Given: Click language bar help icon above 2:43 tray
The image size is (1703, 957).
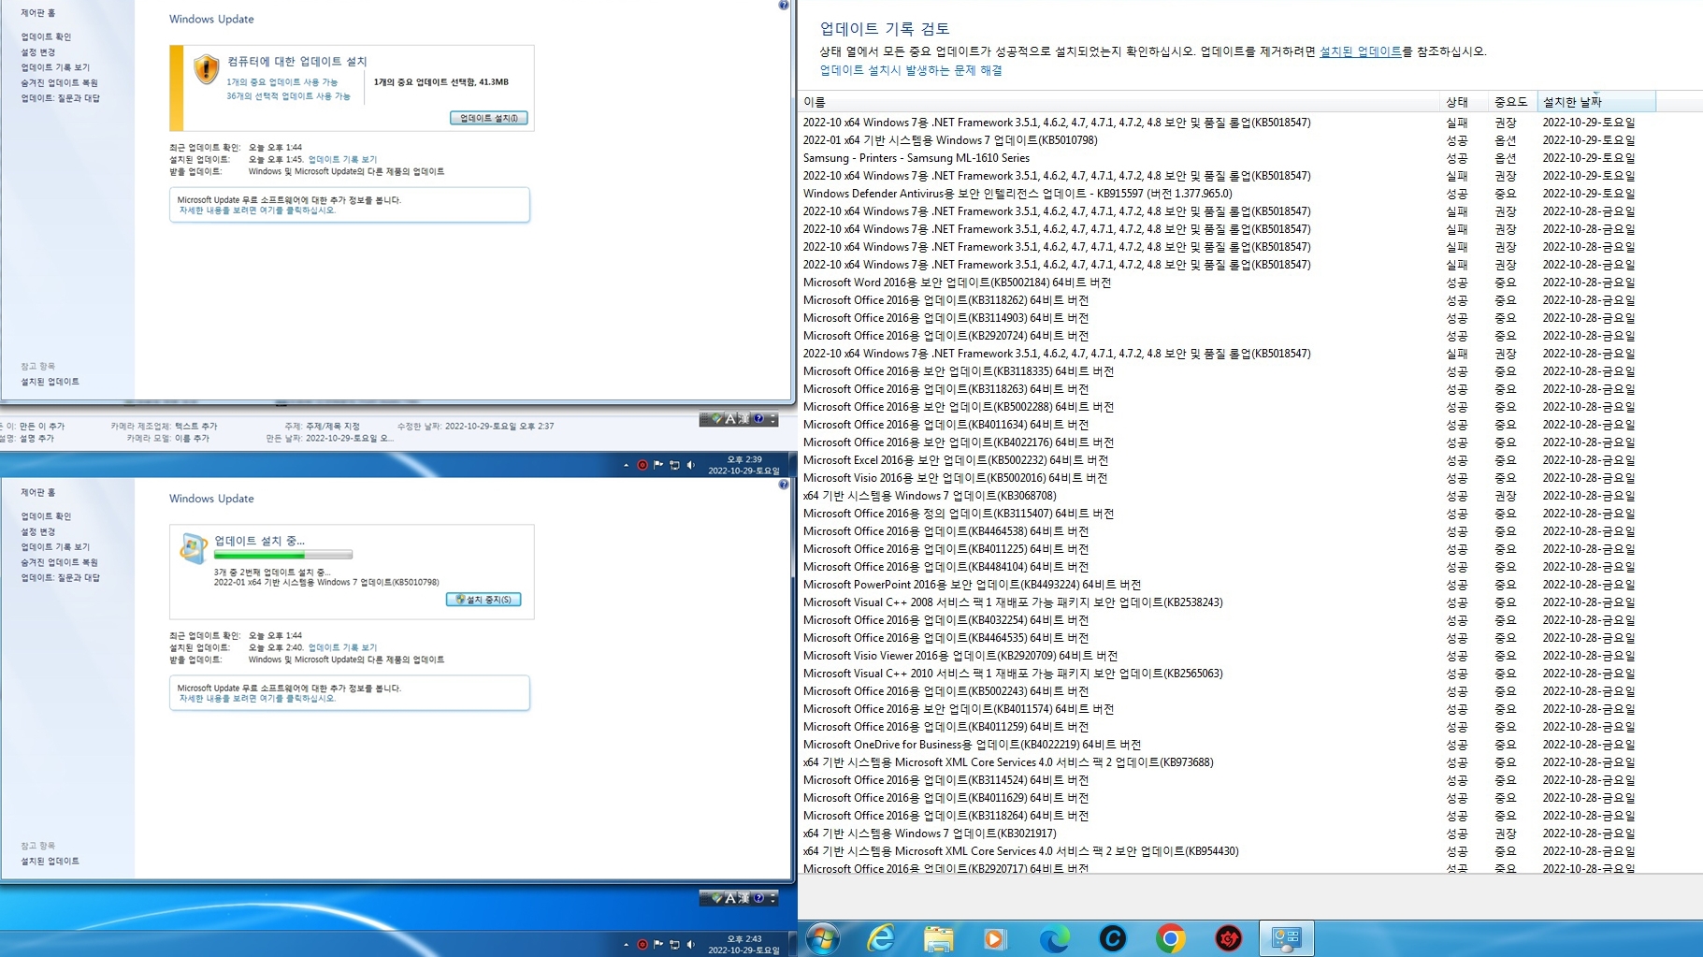Looking at the screenshot, I should (x=758, y=898).
